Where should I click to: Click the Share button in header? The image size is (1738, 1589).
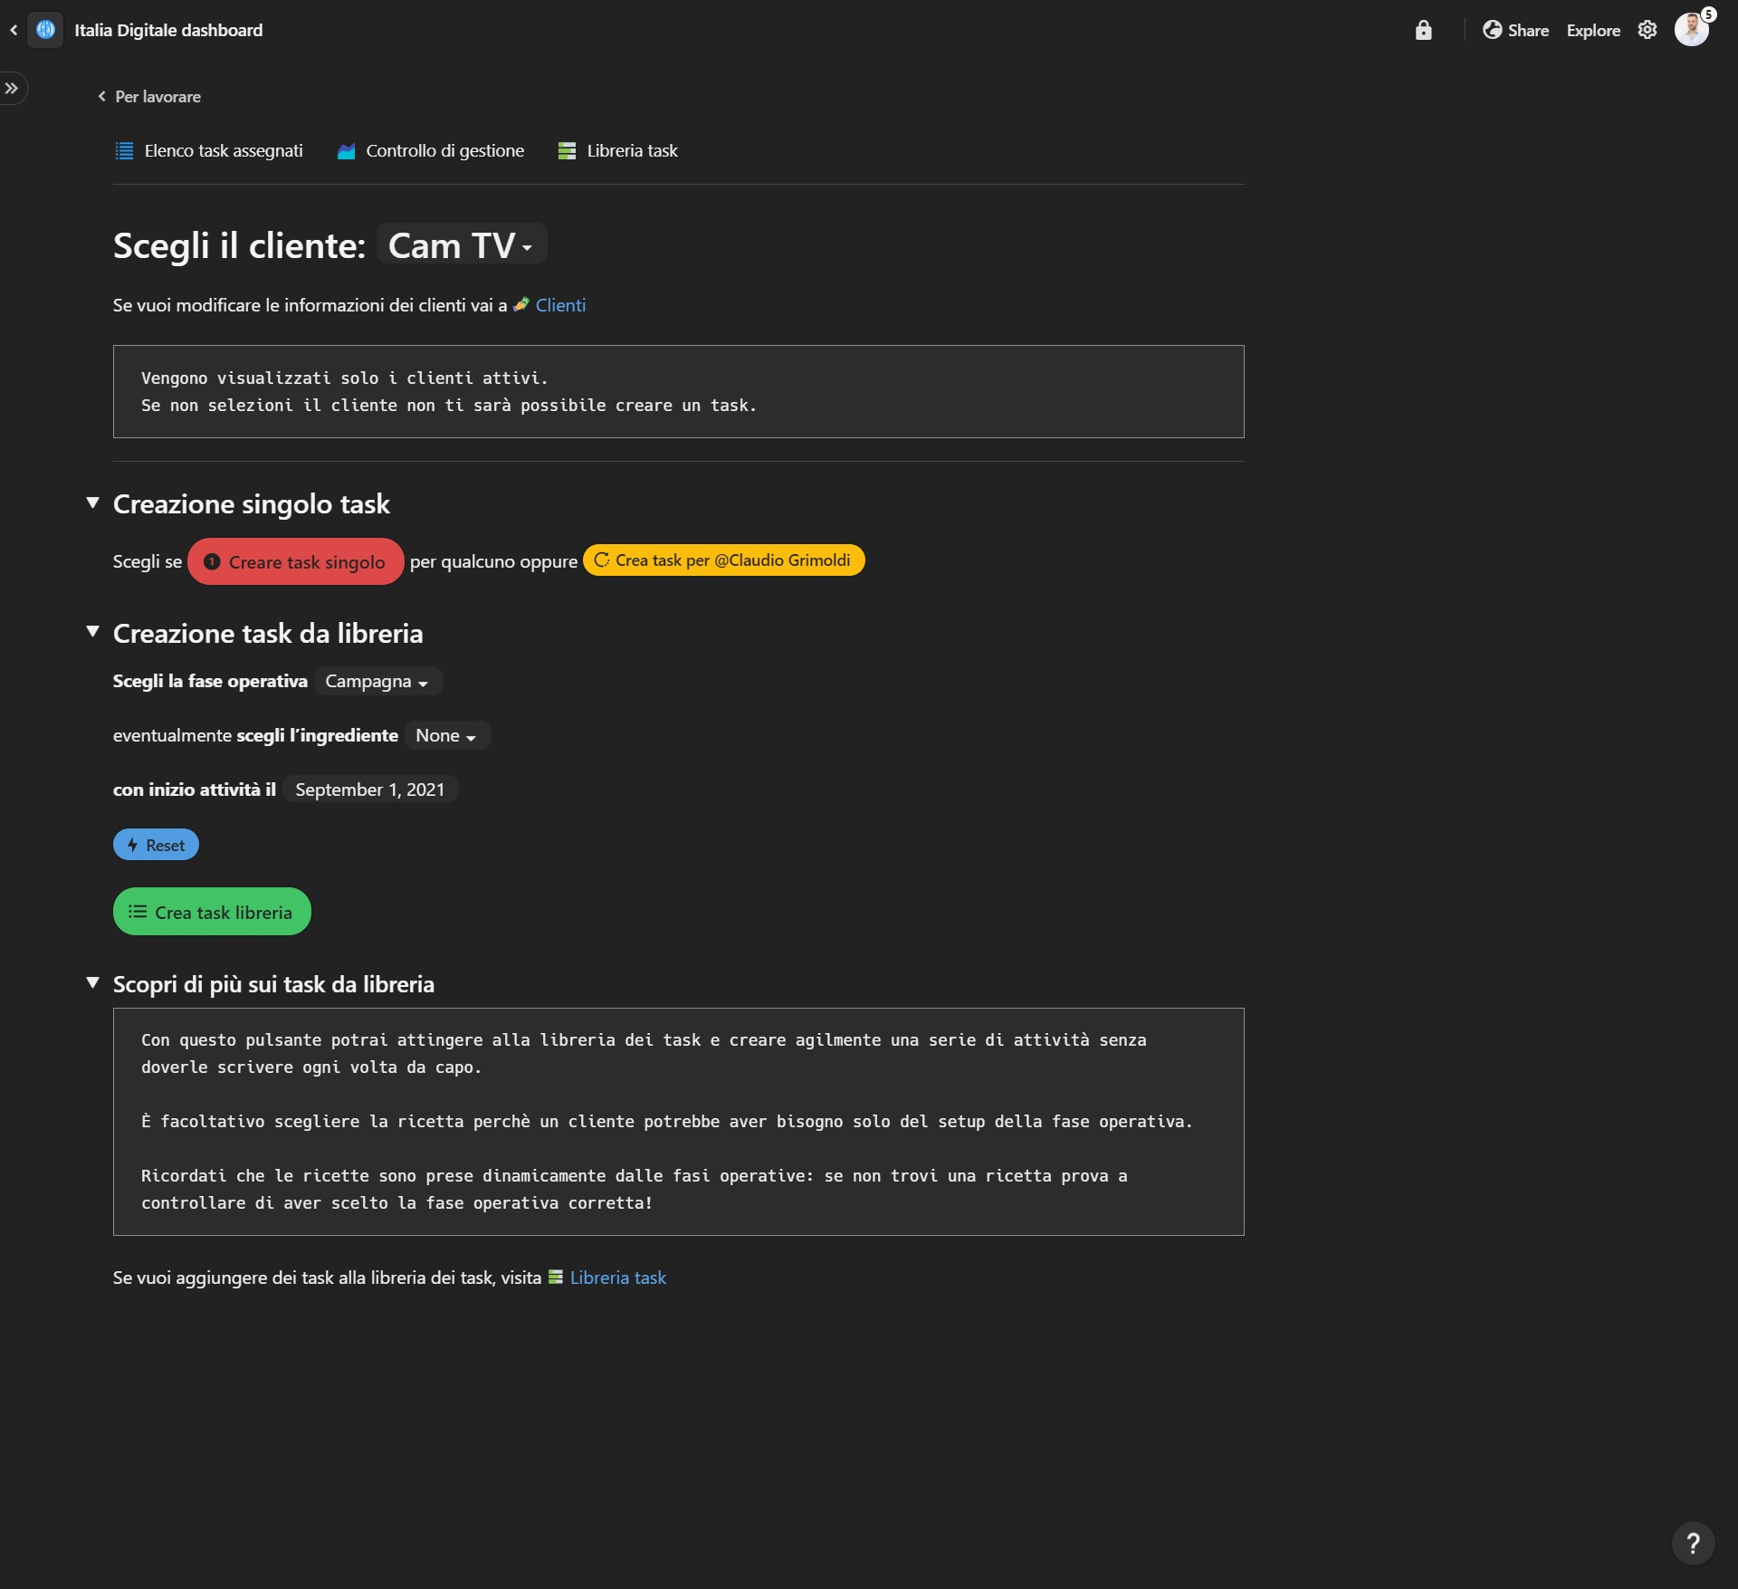click(1515, 30)
